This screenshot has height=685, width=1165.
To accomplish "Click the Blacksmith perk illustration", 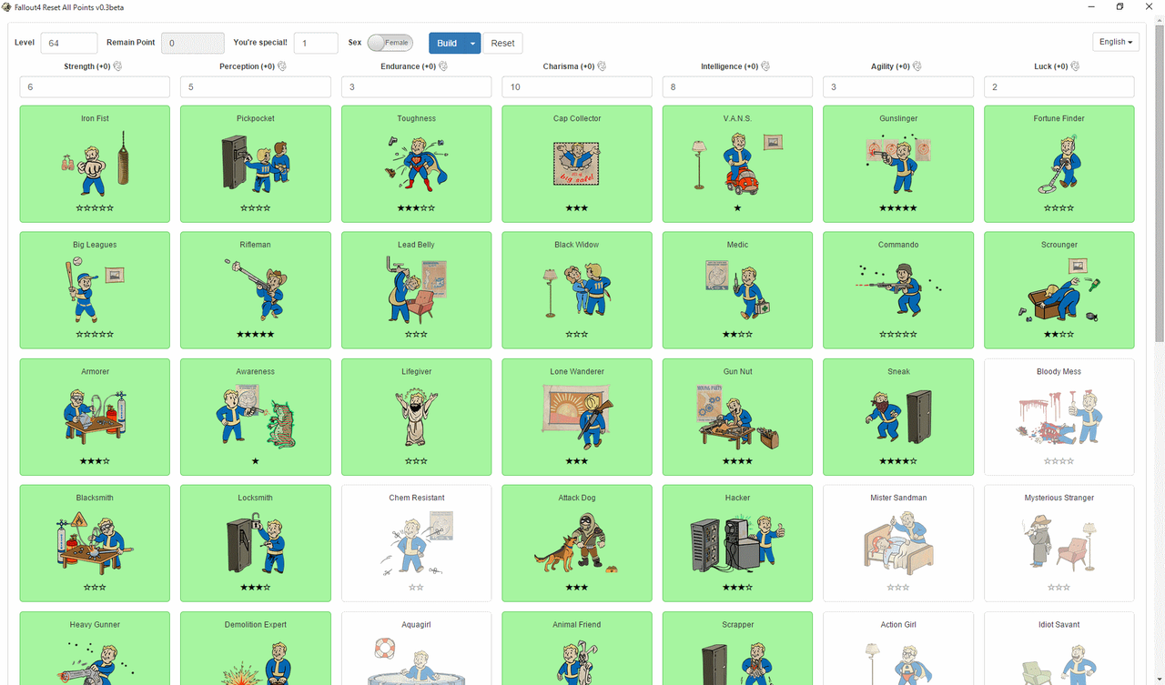I will point(95,543).
